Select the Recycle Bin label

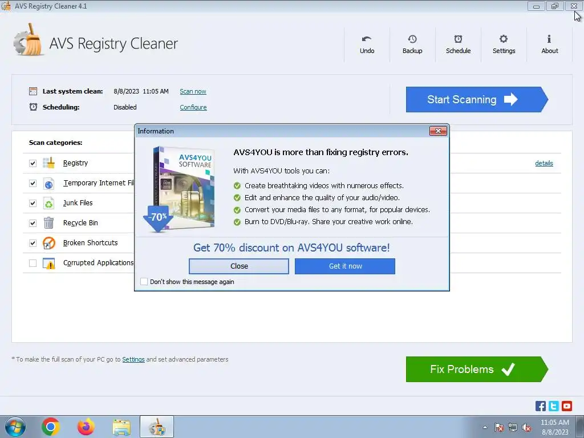[80, 223]
